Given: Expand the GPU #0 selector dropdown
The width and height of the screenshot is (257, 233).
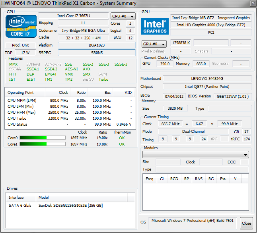Looking at the screenshot, I should [154, 44].
